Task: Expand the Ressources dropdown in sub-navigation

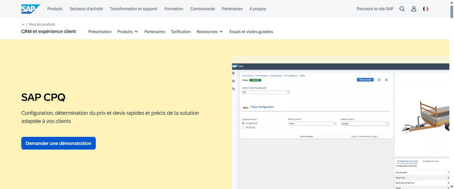Action: tap(210, 32)
